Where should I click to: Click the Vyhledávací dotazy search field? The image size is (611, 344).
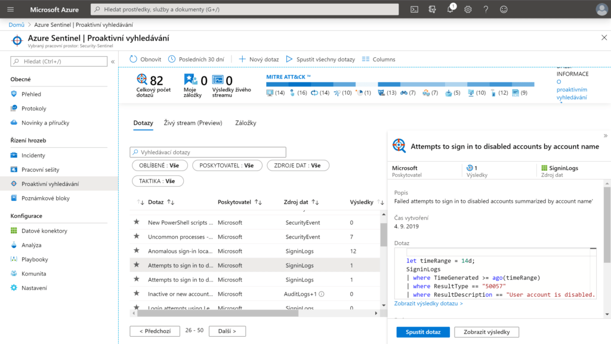click(x=208, y=152)
